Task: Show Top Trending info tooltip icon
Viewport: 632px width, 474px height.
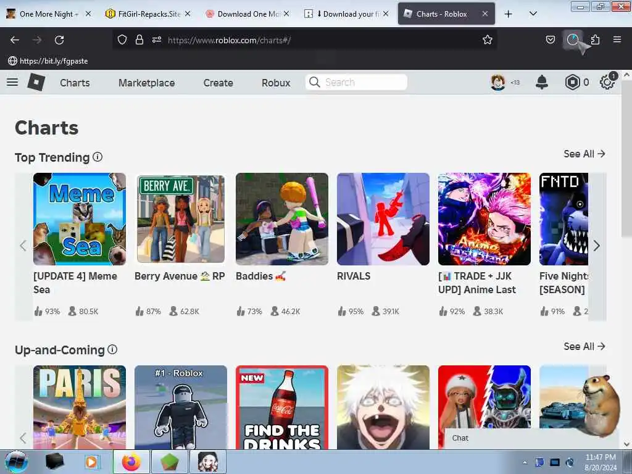Action: (98, 157)
